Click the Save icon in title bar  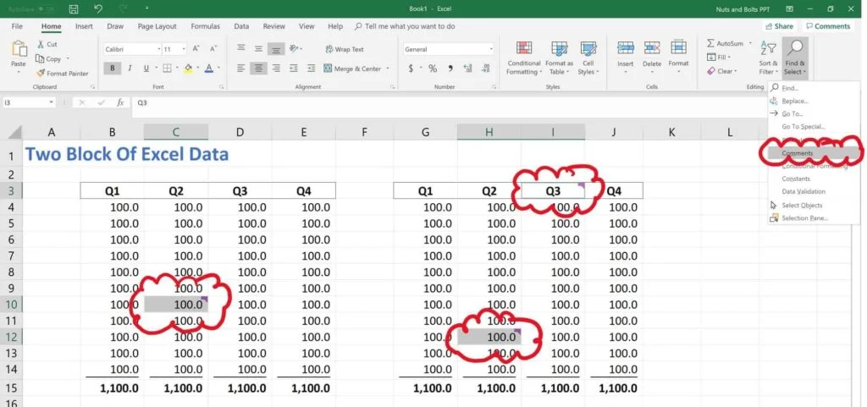(74, 8)
